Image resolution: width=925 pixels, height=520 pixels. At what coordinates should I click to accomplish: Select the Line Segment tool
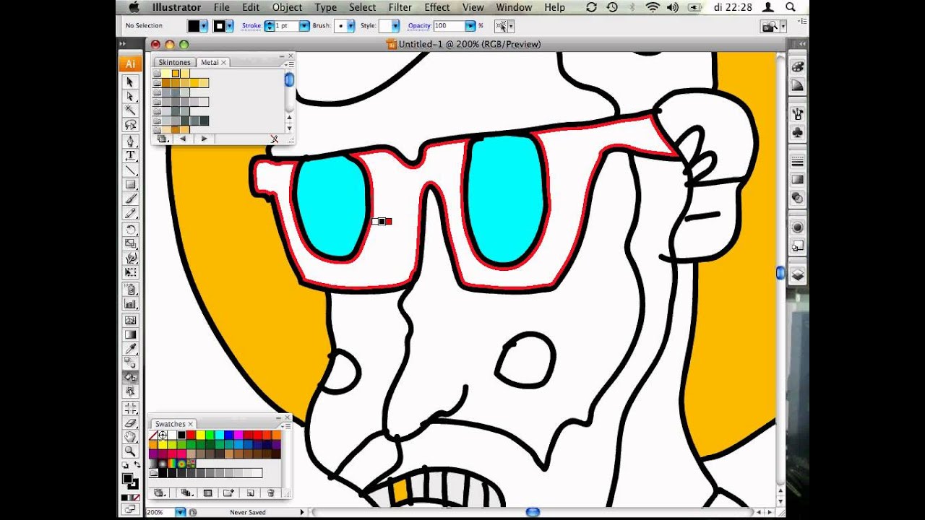(x=131, y=170)
